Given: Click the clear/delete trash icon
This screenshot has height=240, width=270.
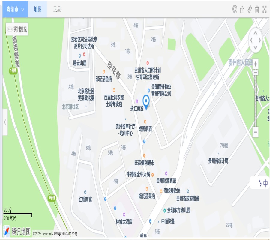Looking at the screenshot, I should tap(257, 9).
